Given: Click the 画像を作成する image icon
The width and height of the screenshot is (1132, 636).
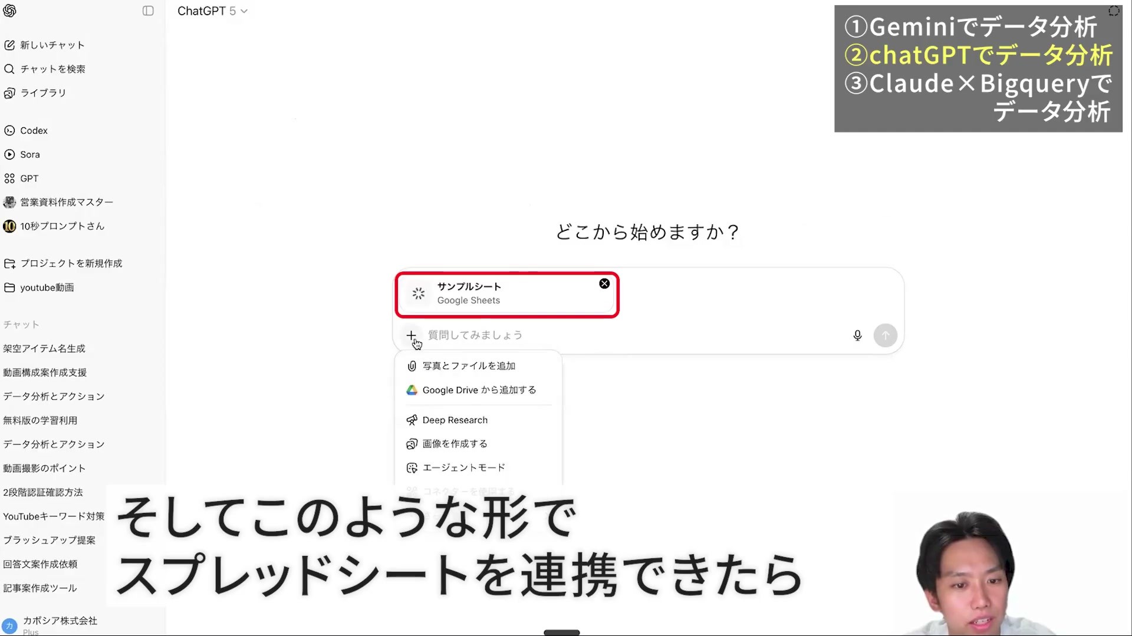Looking at the screenshot, I should 412,444.
